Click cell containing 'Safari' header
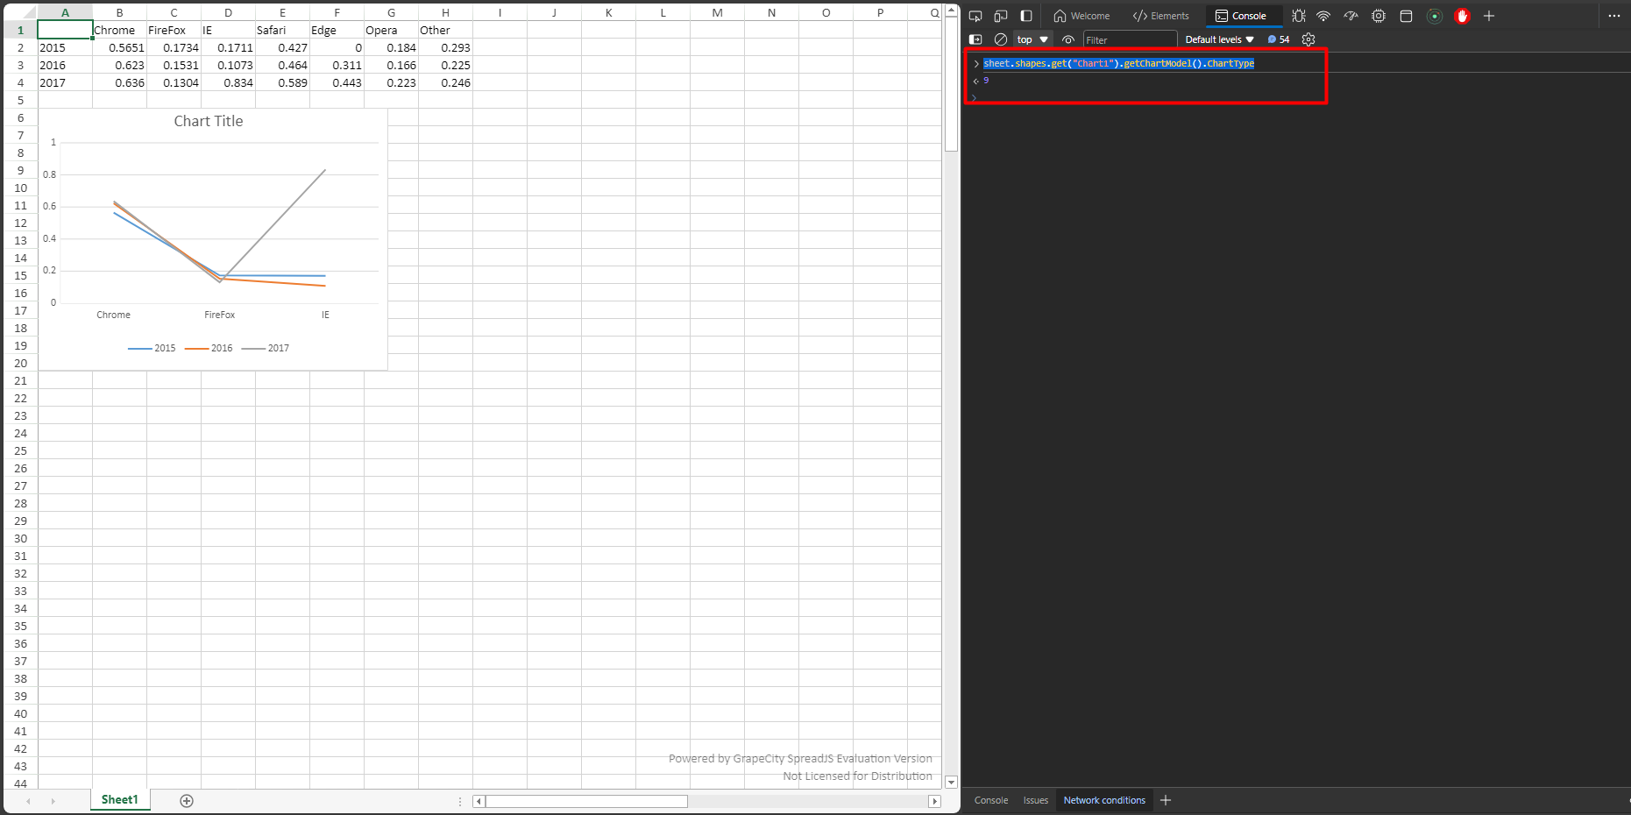This screenshot has width=1631, height=815. (282, 30)
